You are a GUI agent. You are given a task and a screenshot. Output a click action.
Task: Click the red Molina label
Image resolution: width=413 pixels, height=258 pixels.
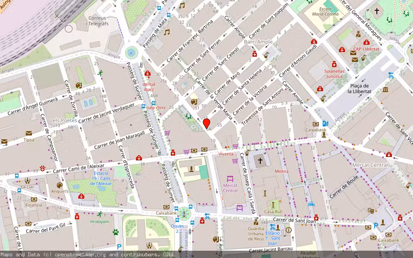pyautogui.click(x=281, y=171)
